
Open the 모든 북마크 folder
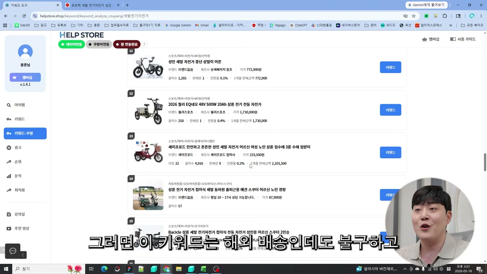tap(471, 25)
